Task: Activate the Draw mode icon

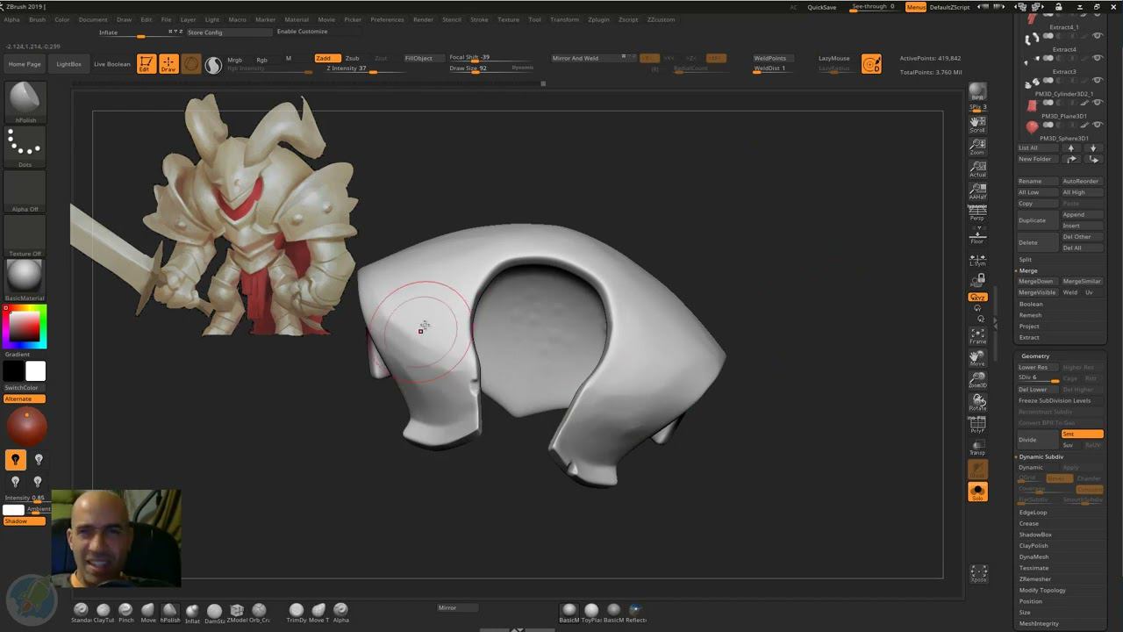Action: pyautogui.click(x=168, y=63)
